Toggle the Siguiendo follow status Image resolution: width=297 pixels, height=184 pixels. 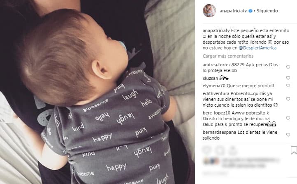tap(267, 11)
